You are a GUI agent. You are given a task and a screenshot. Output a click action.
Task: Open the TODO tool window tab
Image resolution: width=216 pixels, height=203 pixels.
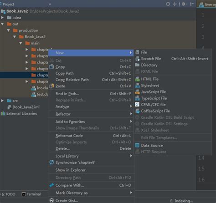click(9, 194)
